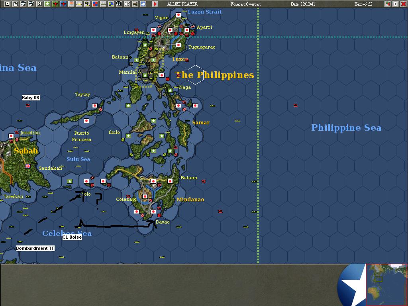This screenshot has width=408, height=306.
Task: Open the orange flag bases icon
Action: (x=71, y=4)
